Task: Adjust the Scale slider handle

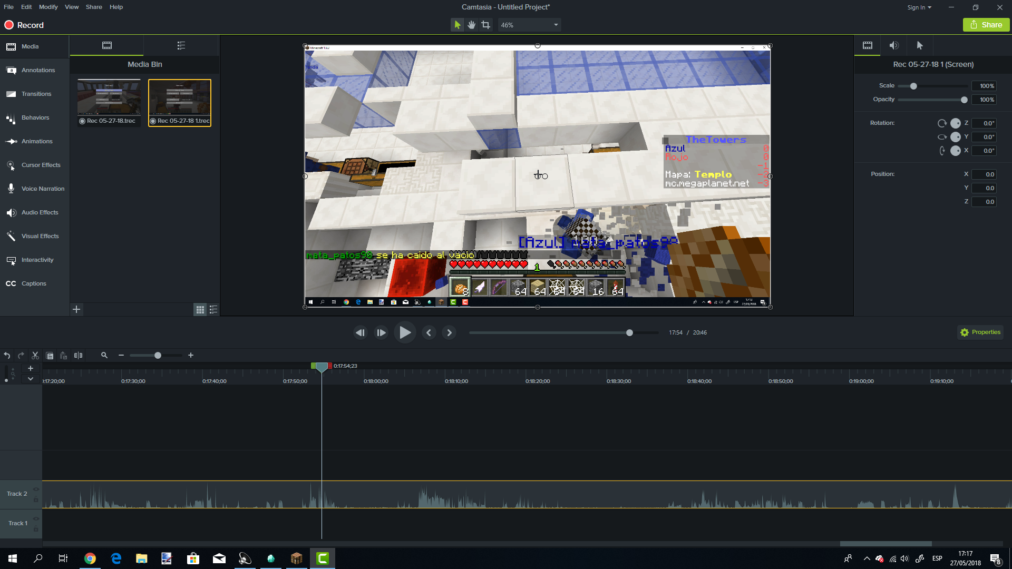Action: pos(913,86)
